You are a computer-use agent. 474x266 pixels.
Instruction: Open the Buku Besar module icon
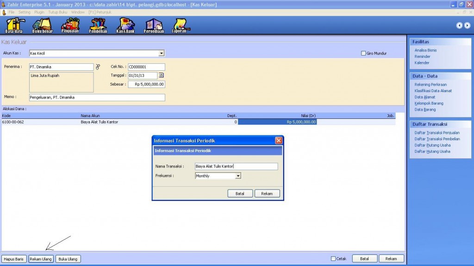42,25
